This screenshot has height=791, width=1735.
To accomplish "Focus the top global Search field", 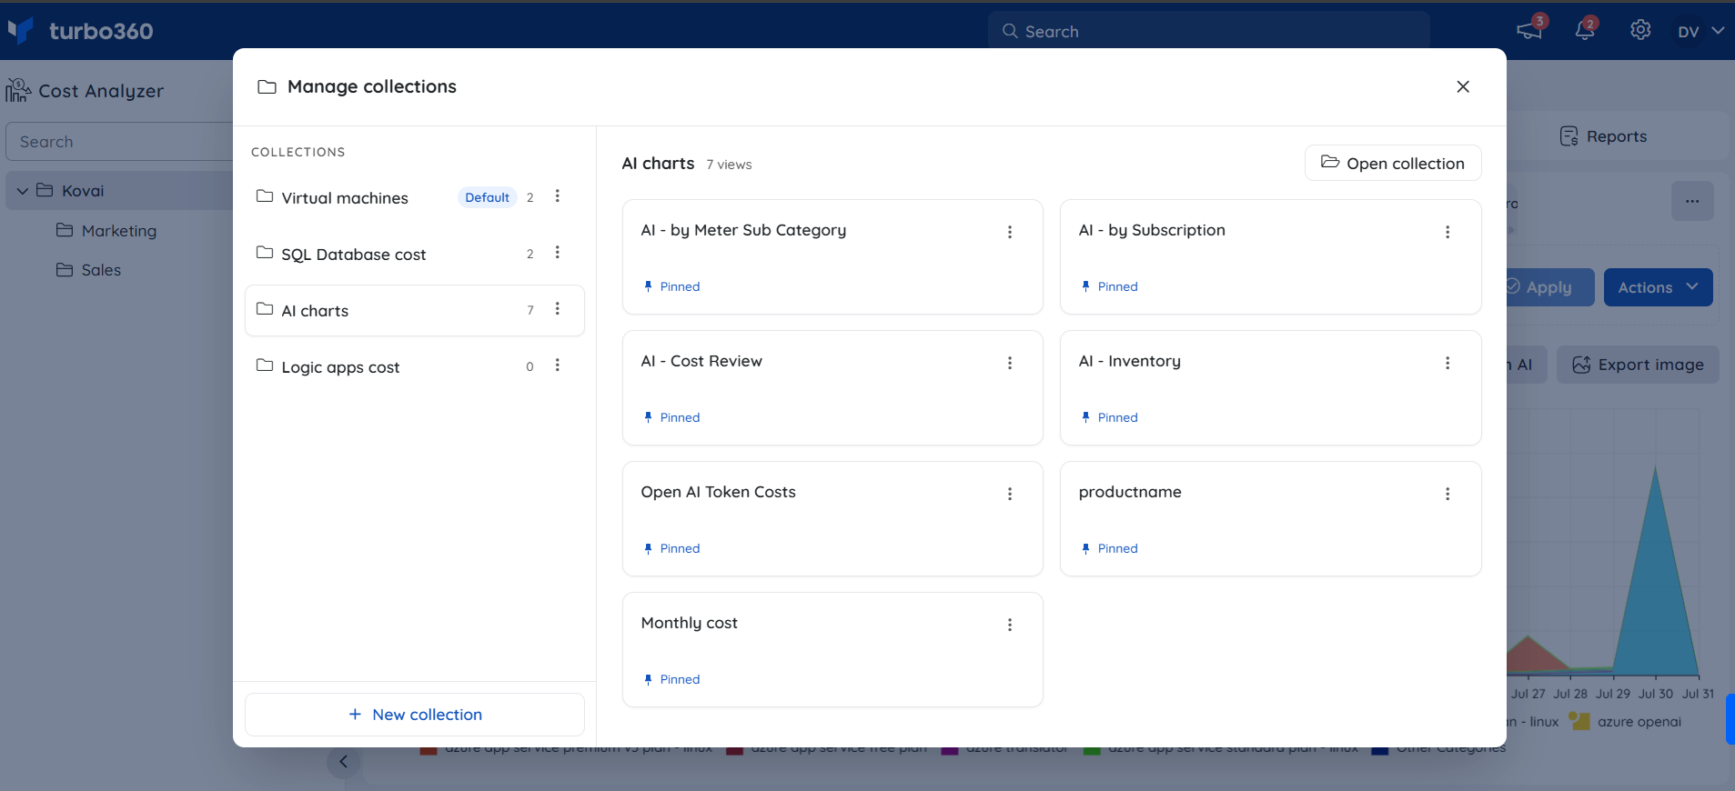I will (x=1209, y=31).
